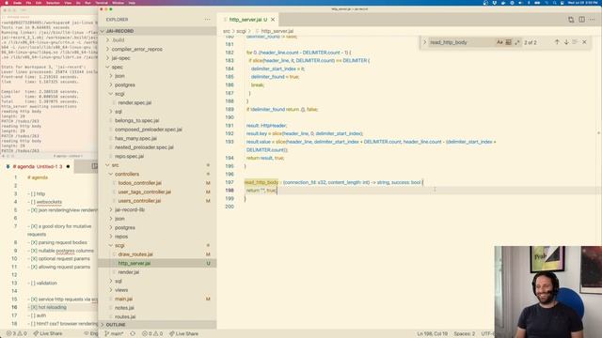This screenshot has height=338, width=602.
Task: Open the Edit menu
Action: click(x=39, y=3)
